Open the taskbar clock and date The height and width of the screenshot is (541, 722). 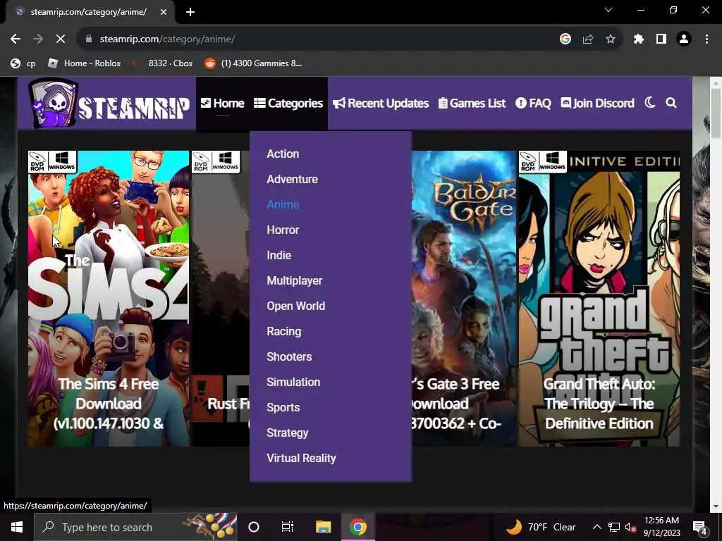(661, 527)
